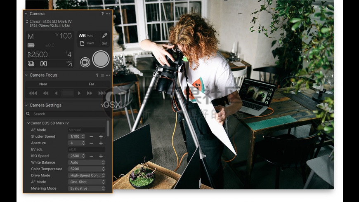Decrease ISO Speed with minus button
Image resolution: width=359 pixels, height=202 pixels.
click(x=91, y=156)
